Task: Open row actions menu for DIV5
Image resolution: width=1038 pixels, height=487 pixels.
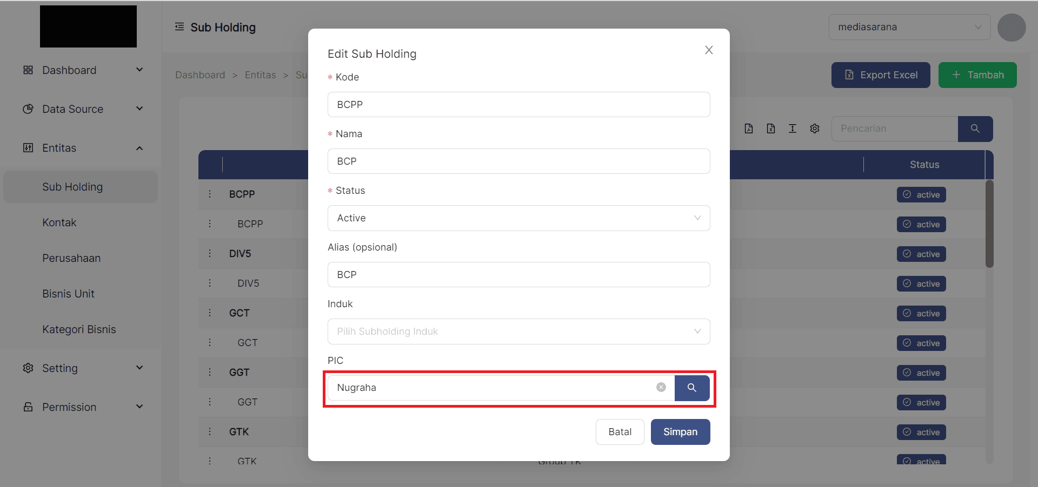Action: (210, 253)
